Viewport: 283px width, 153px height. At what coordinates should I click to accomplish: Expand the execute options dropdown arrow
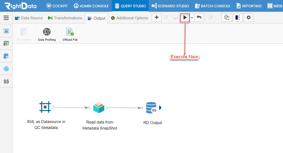(192, 18)
